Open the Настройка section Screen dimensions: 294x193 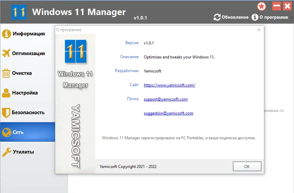[x=6, y=92]
